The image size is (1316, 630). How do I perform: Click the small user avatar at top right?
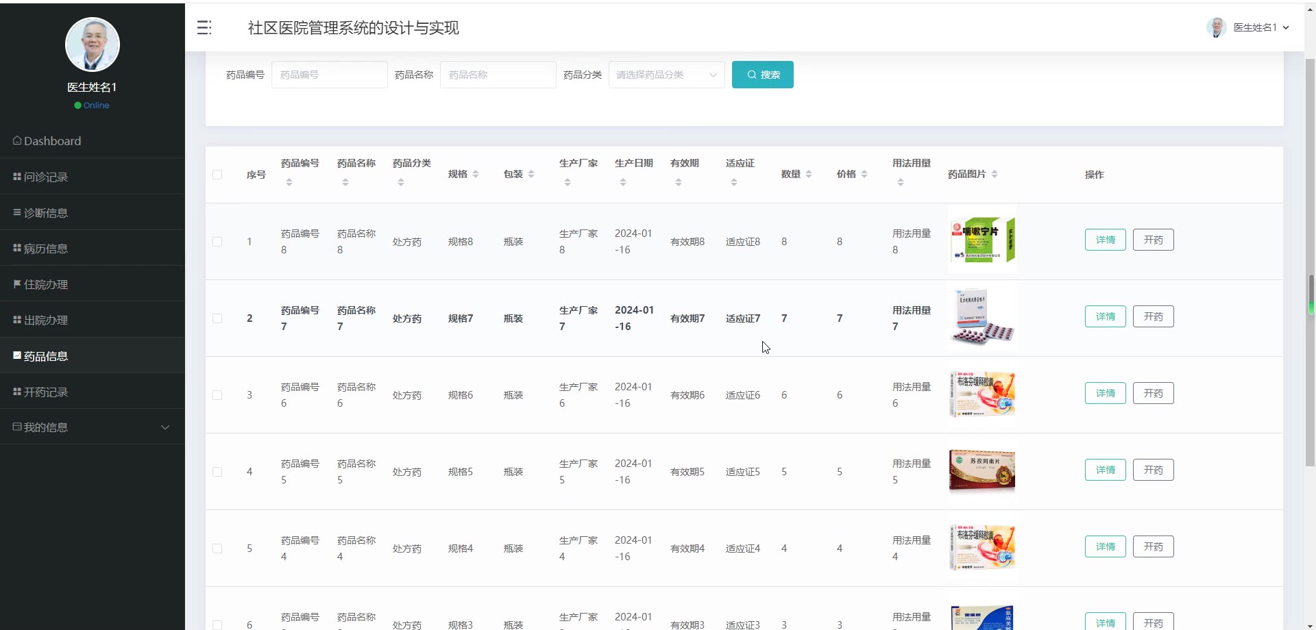[1216, 27]
